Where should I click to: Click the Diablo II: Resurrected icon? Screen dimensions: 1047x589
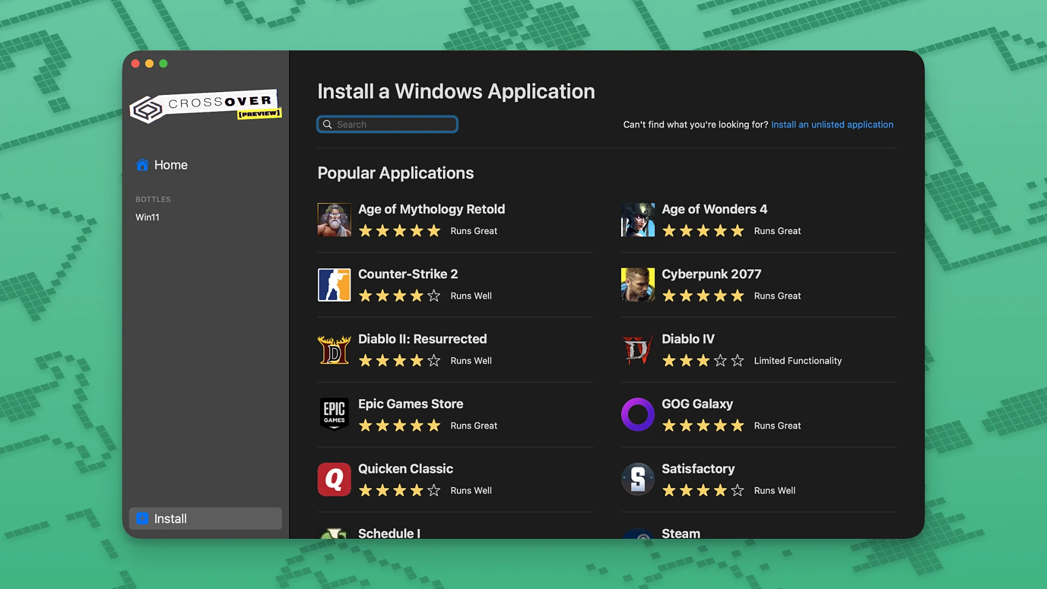(334, 350)
